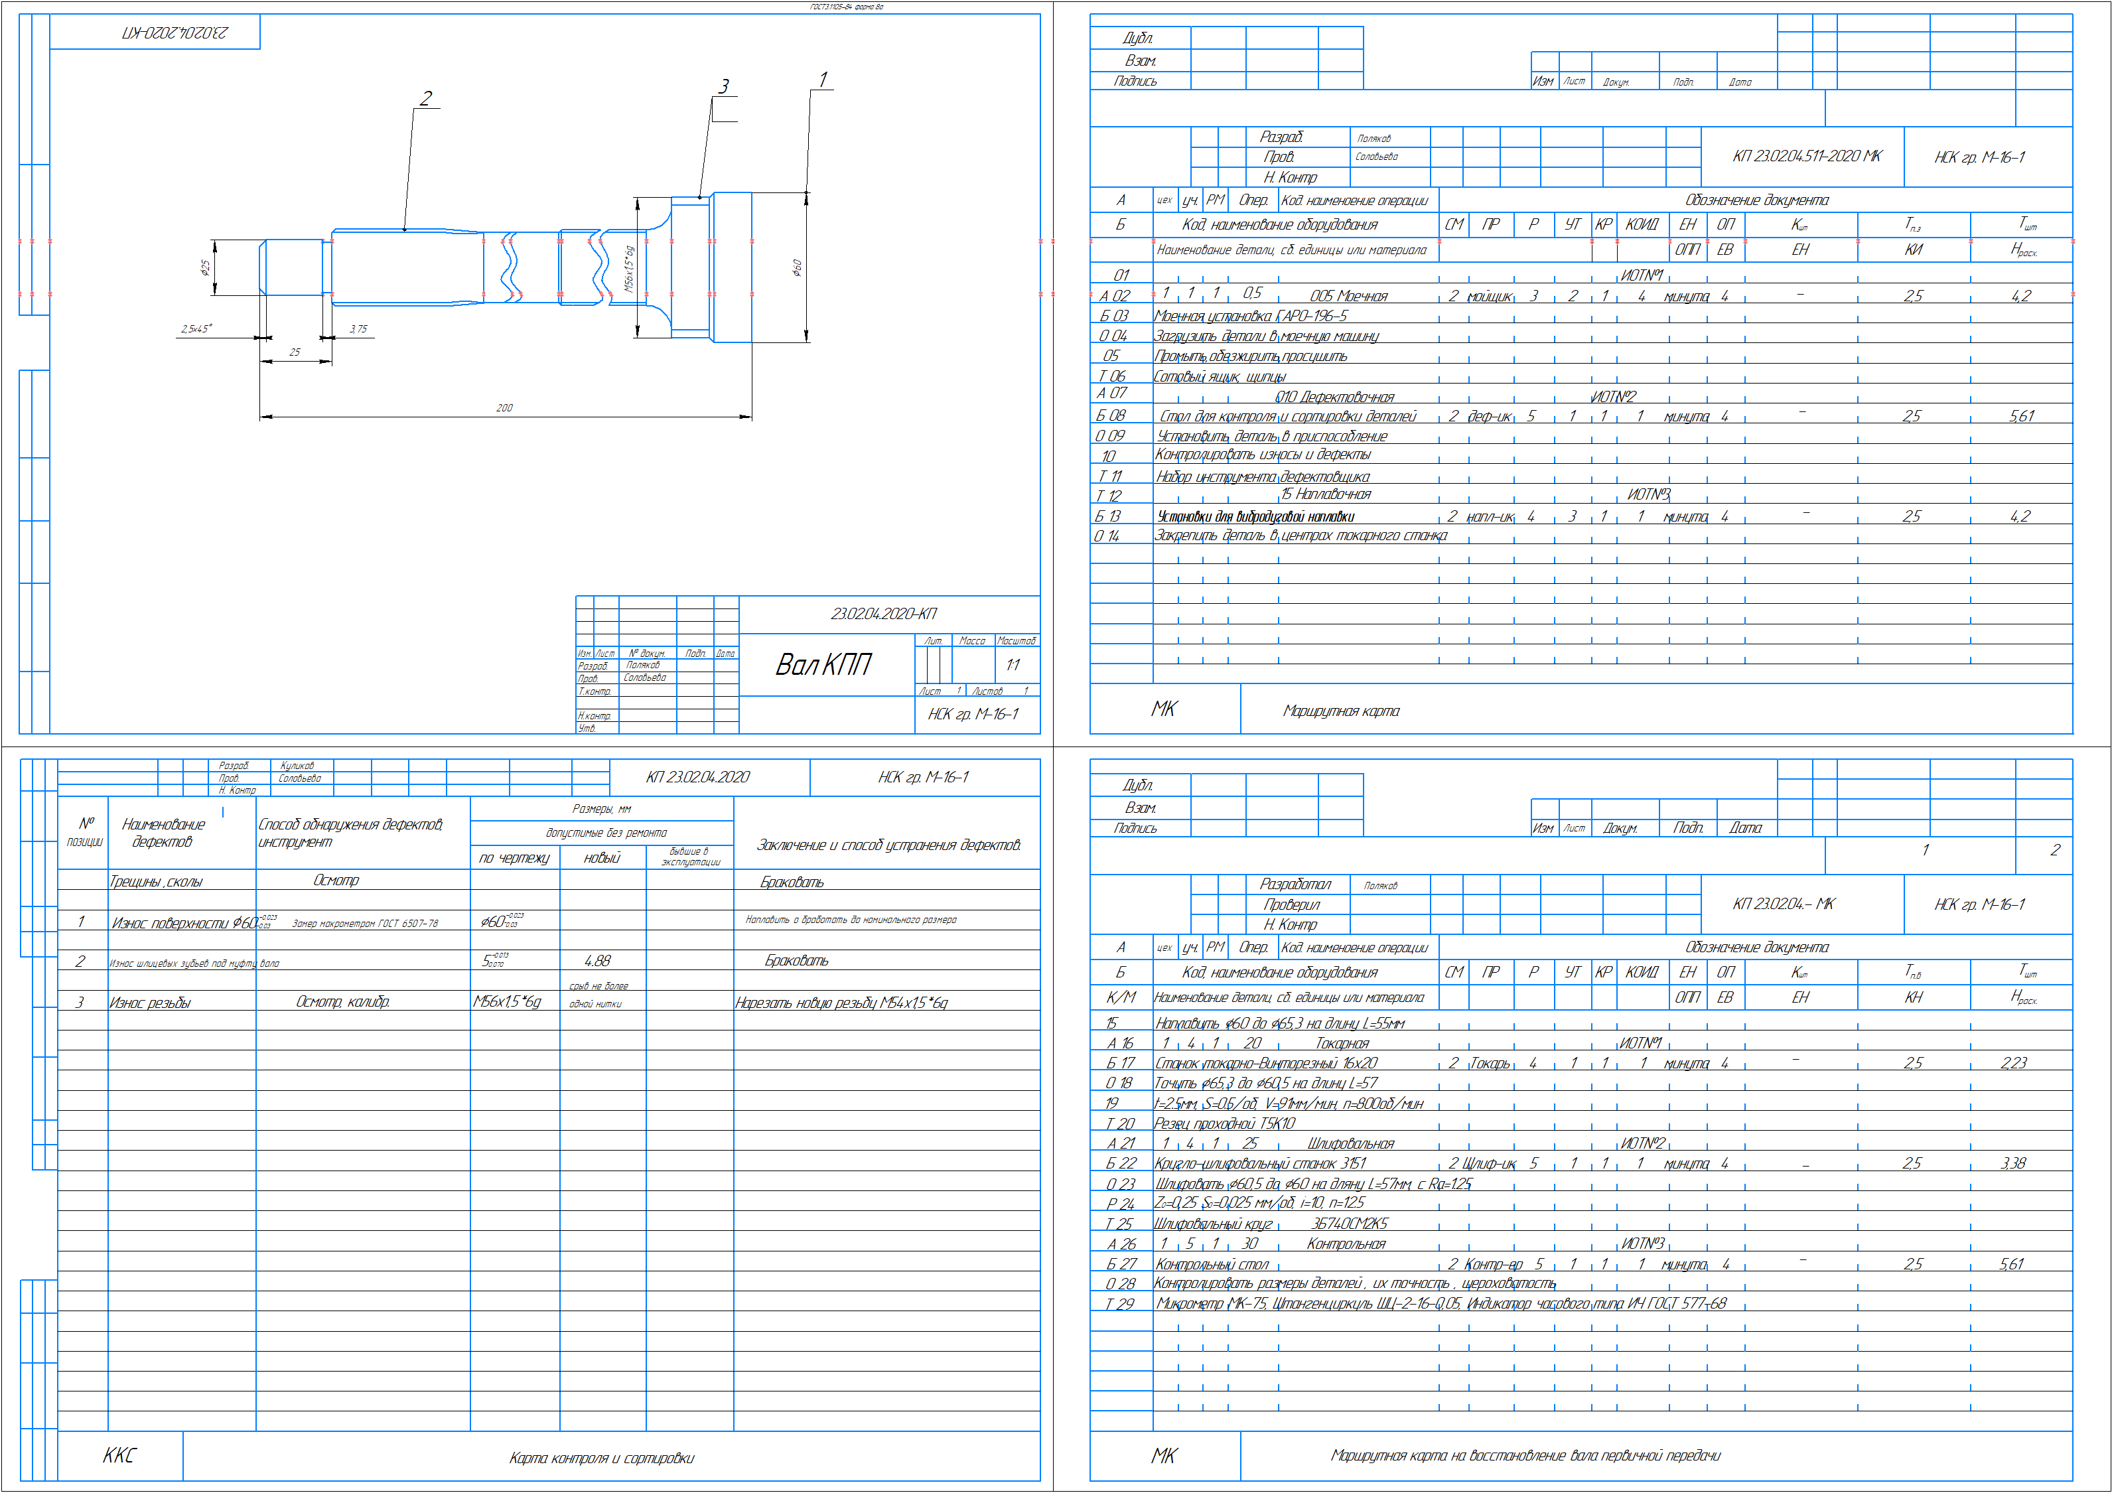Select callout number 2 on the shaft drawing

[425, 98]
